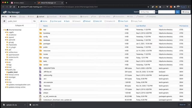Click the Copy toolbar button
192x108 pixels.
(22, 16)
